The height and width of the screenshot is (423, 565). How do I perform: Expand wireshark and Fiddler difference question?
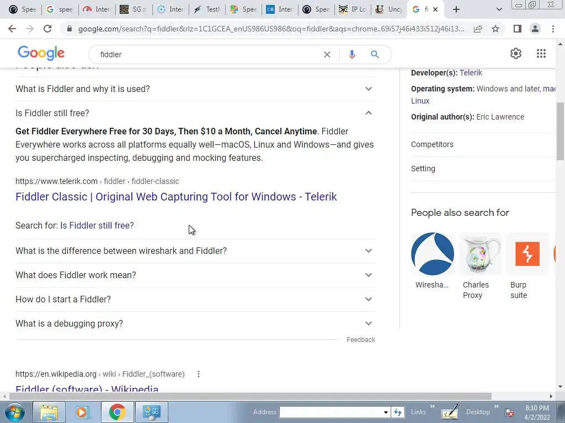[x=195, y=251]
